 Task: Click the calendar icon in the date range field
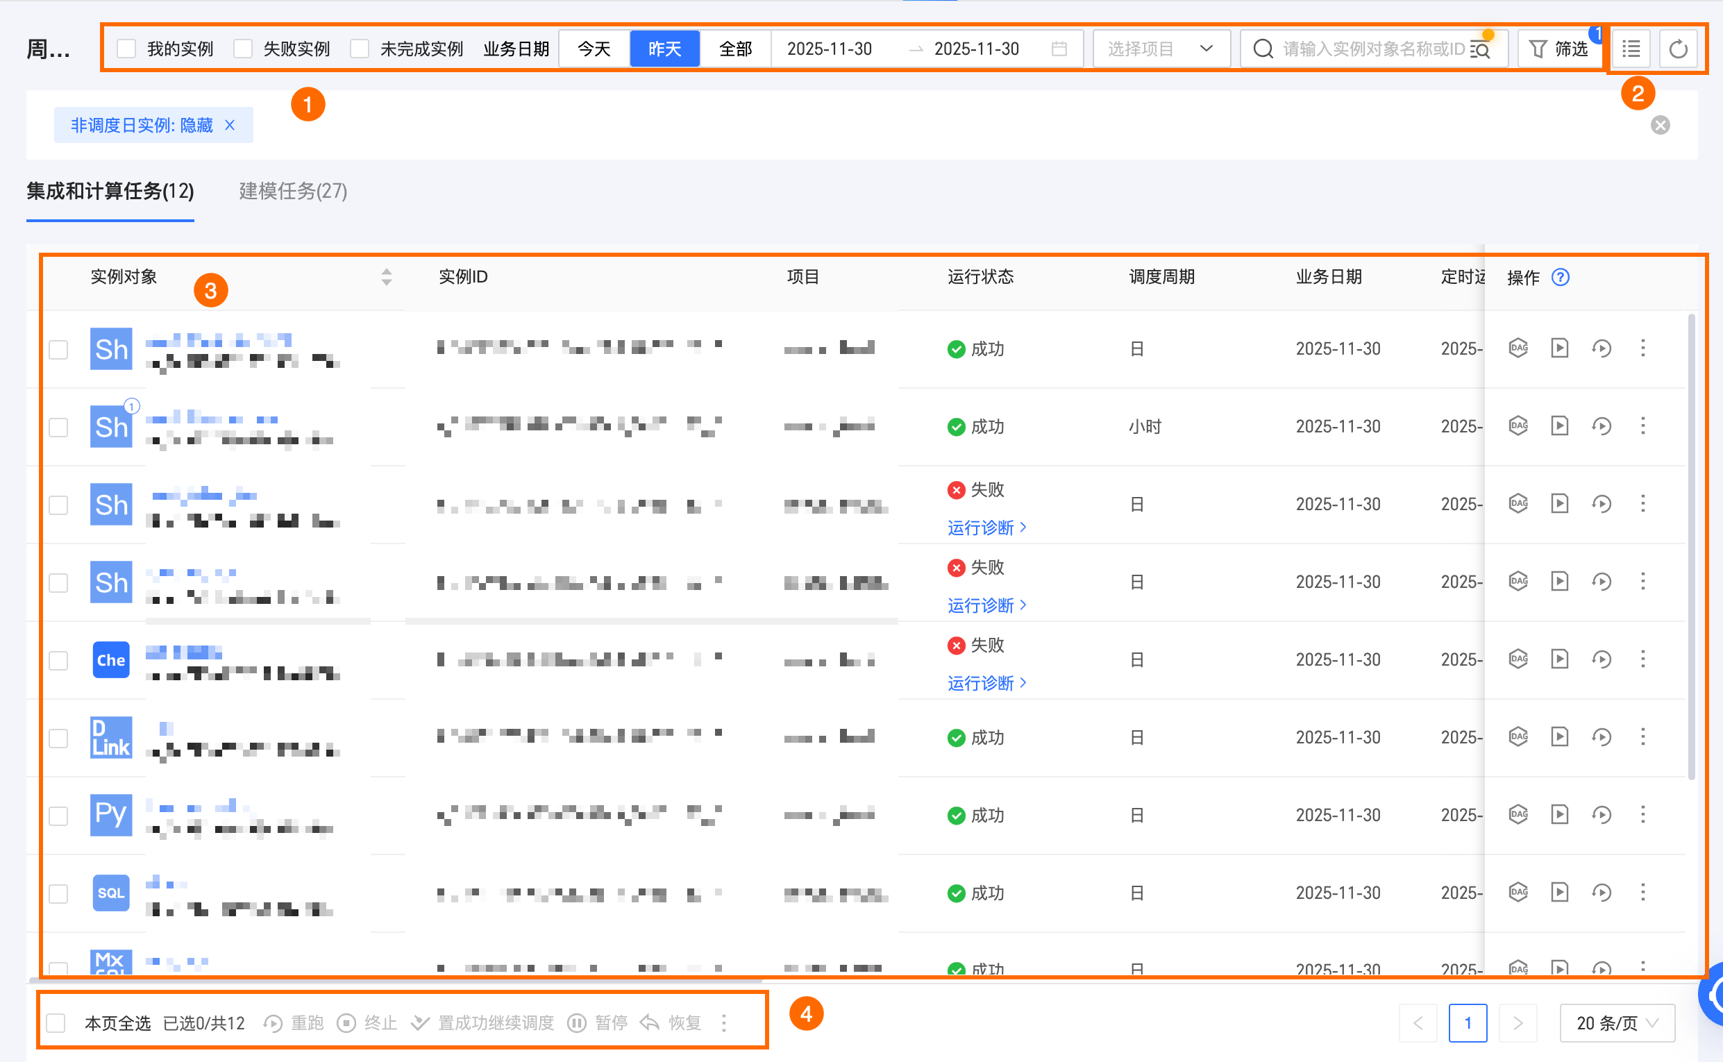click(x=1059, y=49)
